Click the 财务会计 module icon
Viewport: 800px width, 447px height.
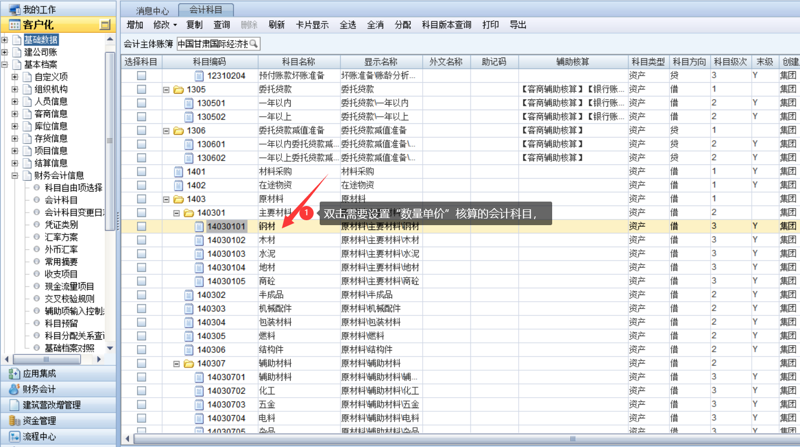tap(14, 389)
